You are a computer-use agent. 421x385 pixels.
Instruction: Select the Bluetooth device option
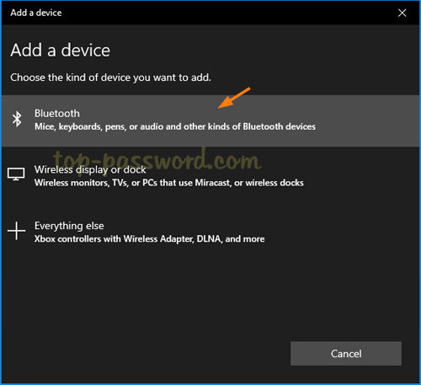(x=210, y=120)
